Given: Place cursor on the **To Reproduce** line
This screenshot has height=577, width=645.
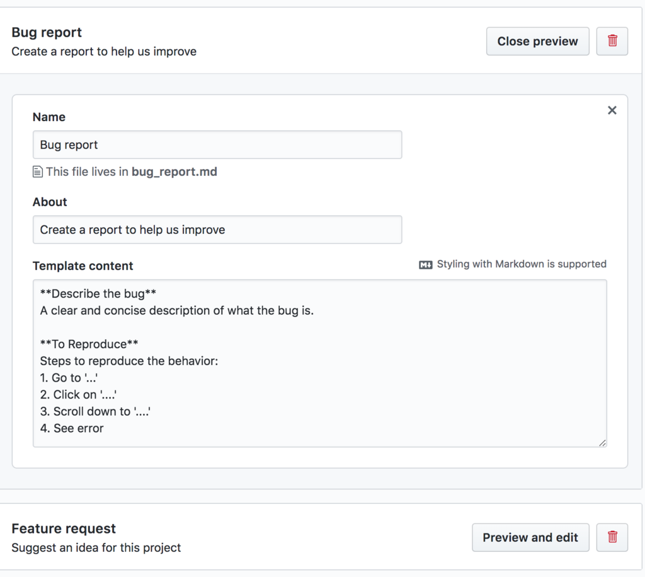Looking at the screenshot, I should [89, 344].
